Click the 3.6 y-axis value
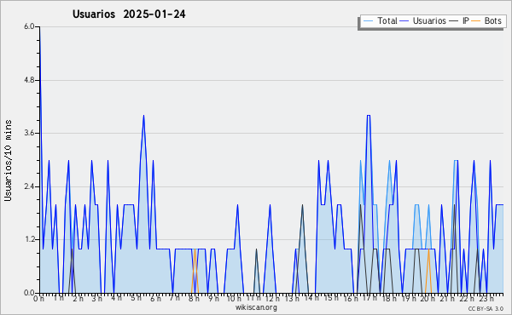This screenshot has height=315, width=512. [x=29, y=133]
